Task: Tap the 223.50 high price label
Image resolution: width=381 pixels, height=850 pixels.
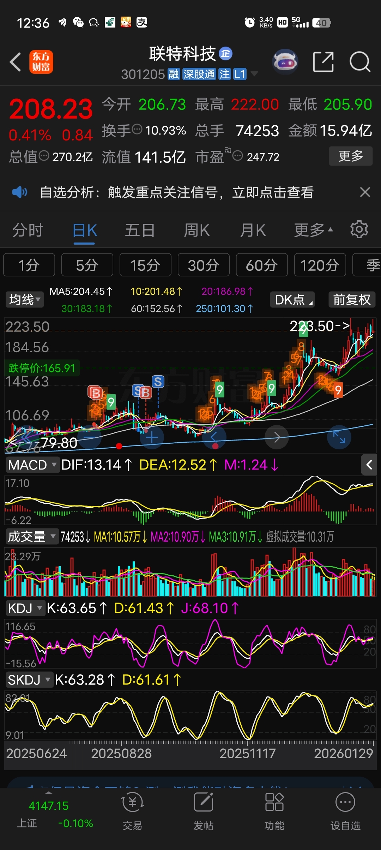Action: click(x=320, y=325)
